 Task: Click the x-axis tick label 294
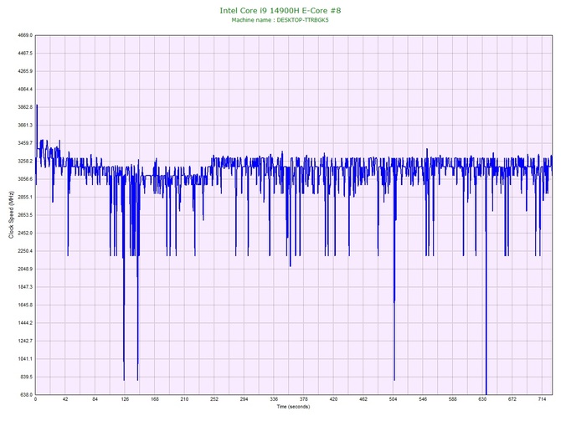pyautogui.click(x=244, y=399)
